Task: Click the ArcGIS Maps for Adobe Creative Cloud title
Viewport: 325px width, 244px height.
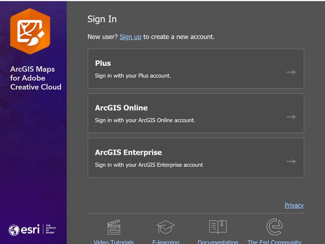Action: point(36,78)
